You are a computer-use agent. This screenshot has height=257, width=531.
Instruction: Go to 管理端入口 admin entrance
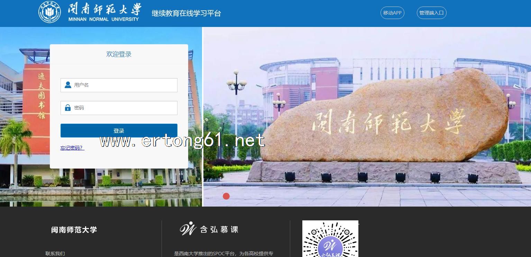[x=431, y=13]
